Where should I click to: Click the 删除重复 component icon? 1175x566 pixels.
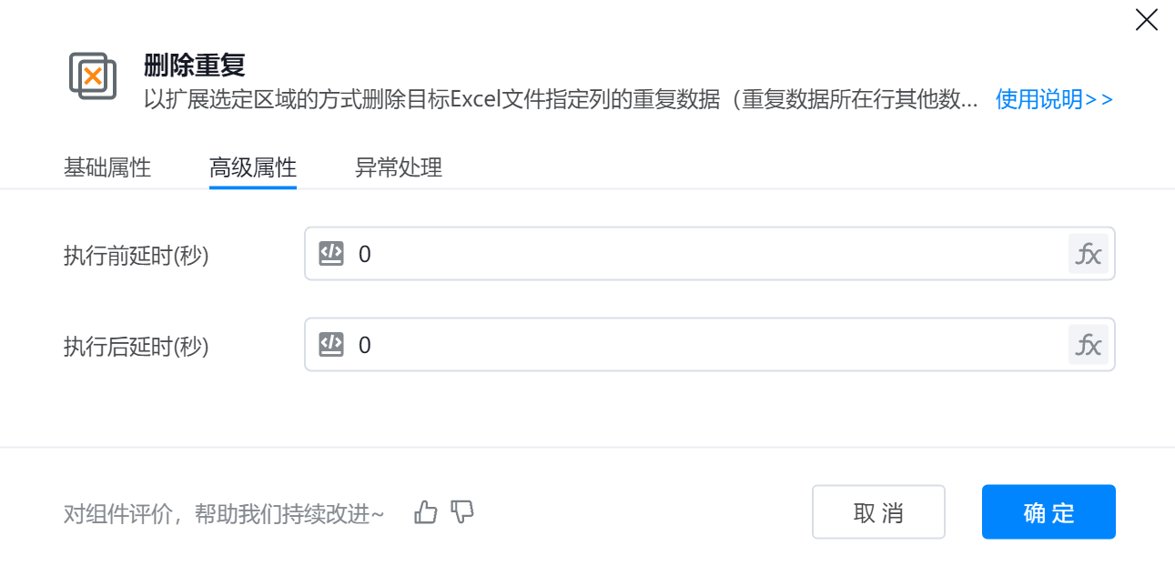(x=93, y=76)
